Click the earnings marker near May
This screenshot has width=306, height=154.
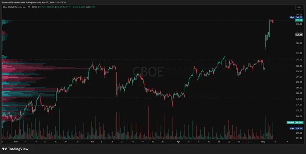(x=265, y=137)
